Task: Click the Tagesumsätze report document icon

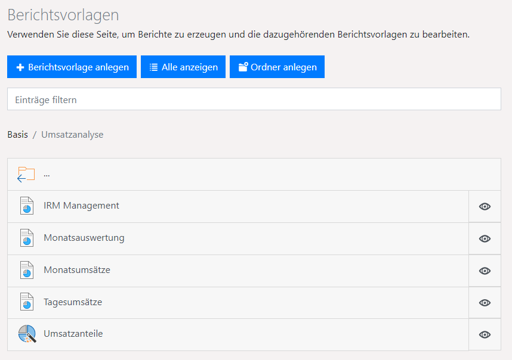Action: [x=26, y=303]
